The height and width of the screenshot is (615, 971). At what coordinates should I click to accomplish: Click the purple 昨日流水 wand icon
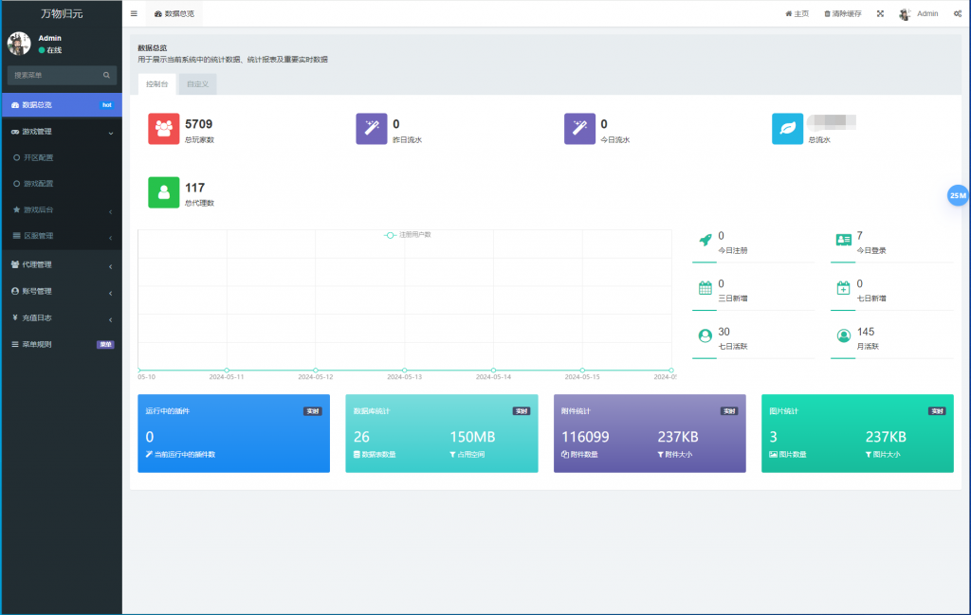(x=372, y=129)
